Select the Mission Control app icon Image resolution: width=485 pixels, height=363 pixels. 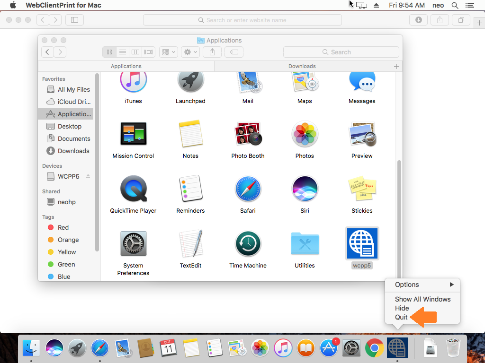click(133, 134)
